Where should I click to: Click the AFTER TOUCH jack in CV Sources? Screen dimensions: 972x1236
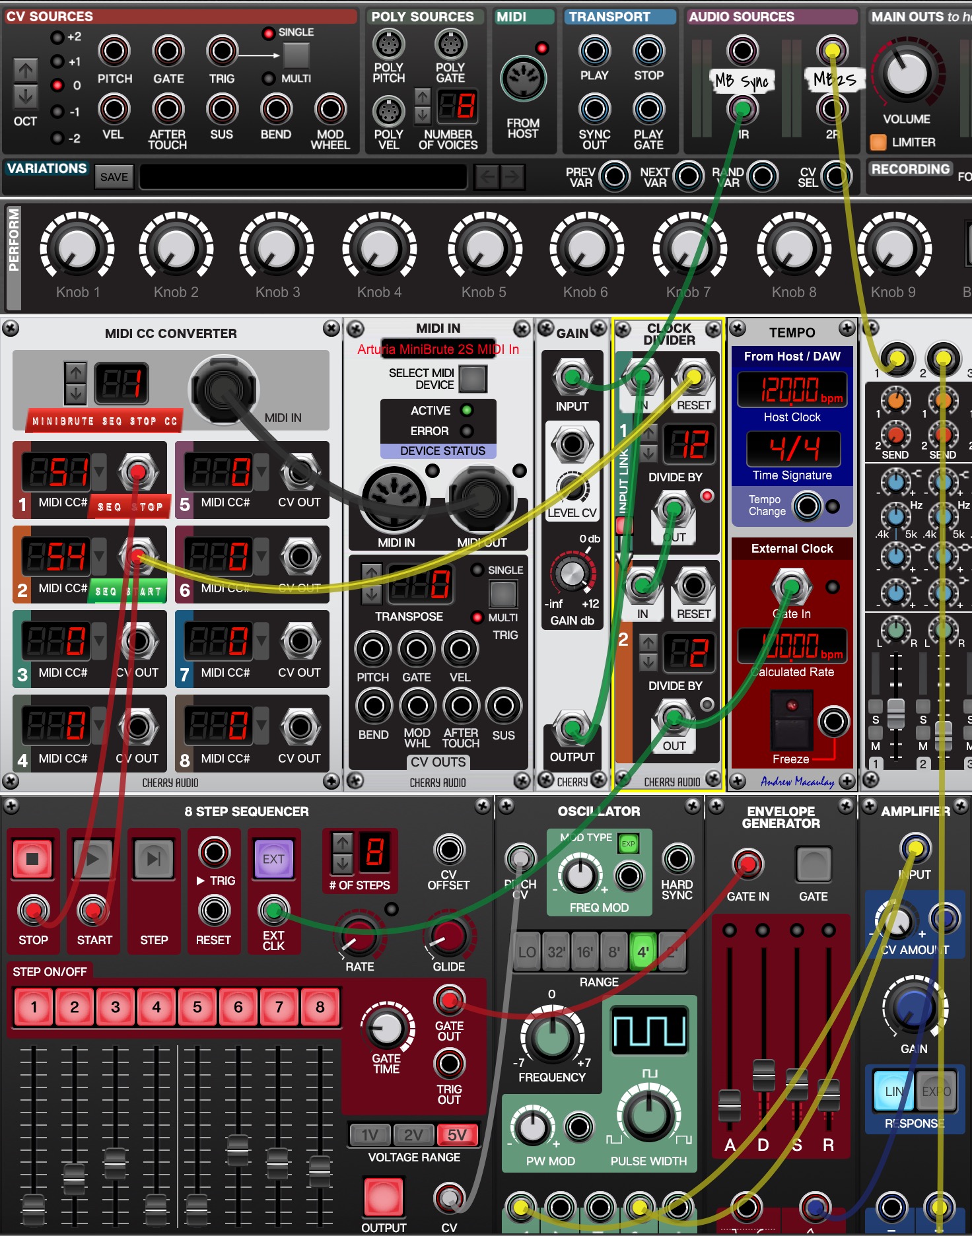tap(168, 109)
